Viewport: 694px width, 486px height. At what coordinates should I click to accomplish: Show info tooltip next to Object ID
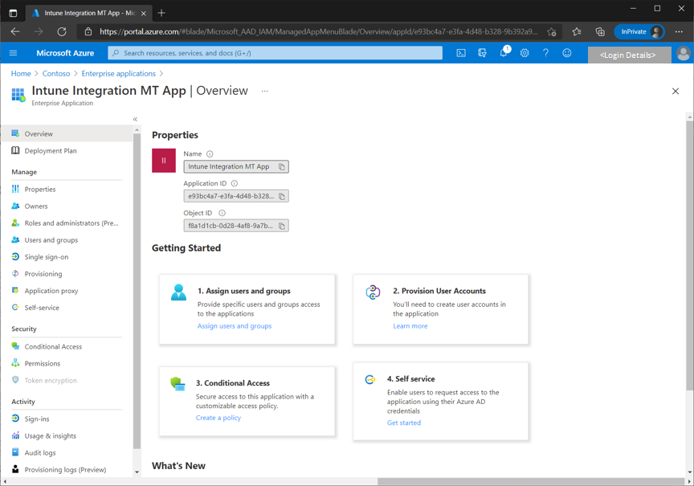click(x=222, y=213)
